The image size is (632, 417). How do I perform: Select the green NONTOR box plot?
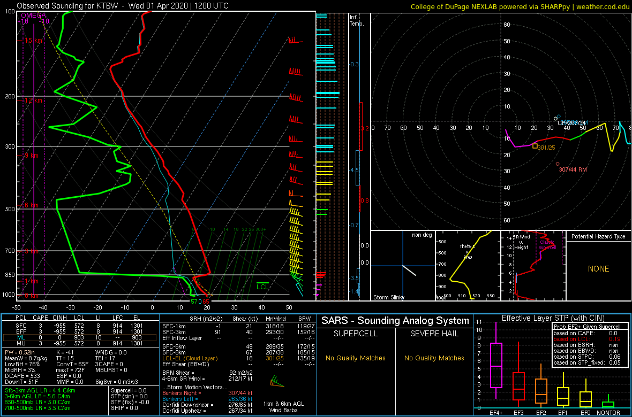tap(608, 401)
